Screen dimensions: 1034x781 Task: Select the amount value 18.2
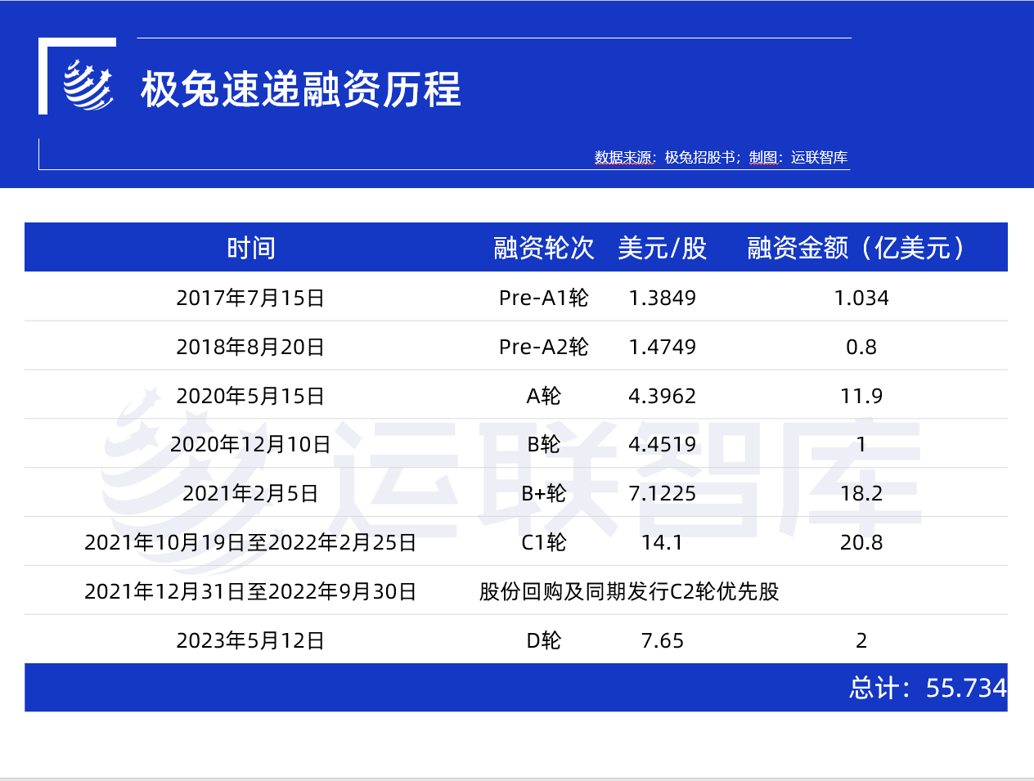pos(861,493)
